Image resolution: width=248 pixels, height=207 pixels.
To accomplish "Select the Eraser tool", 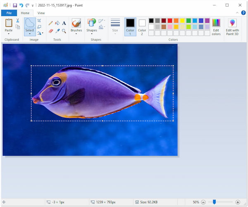I will (51, 31).
